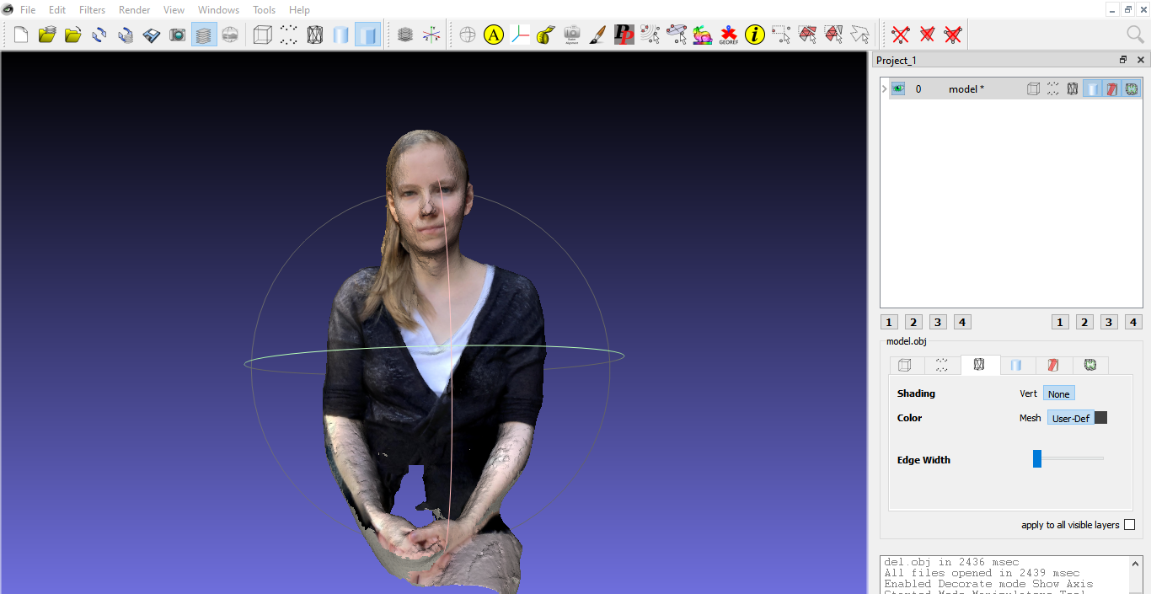Delete selected faces and vertices

tap(953, 35)
